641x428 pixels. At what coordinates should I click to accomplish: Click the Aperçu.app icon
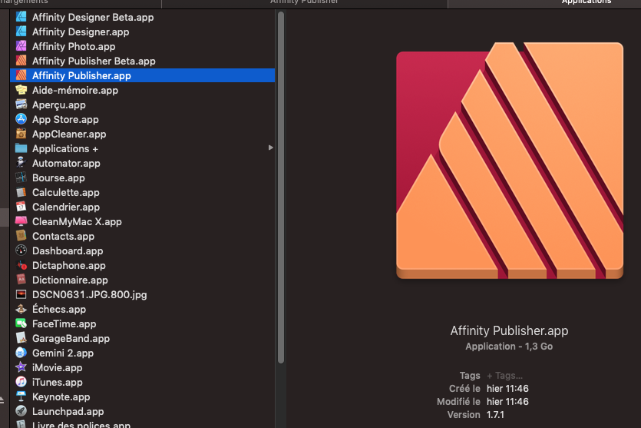tap(21, 105)
